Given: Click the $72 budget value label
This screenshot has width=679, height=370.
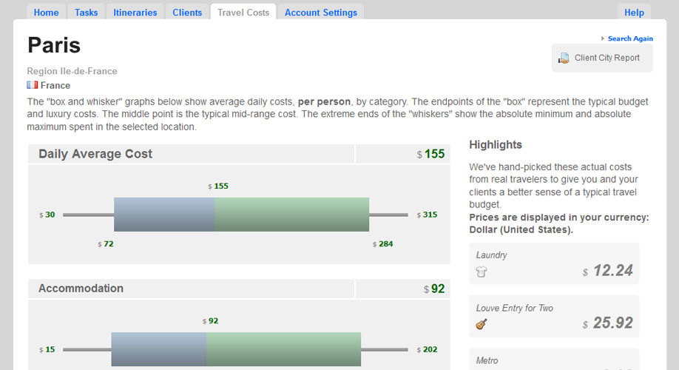Looking at the screenshot, I should tap(106, 244).
